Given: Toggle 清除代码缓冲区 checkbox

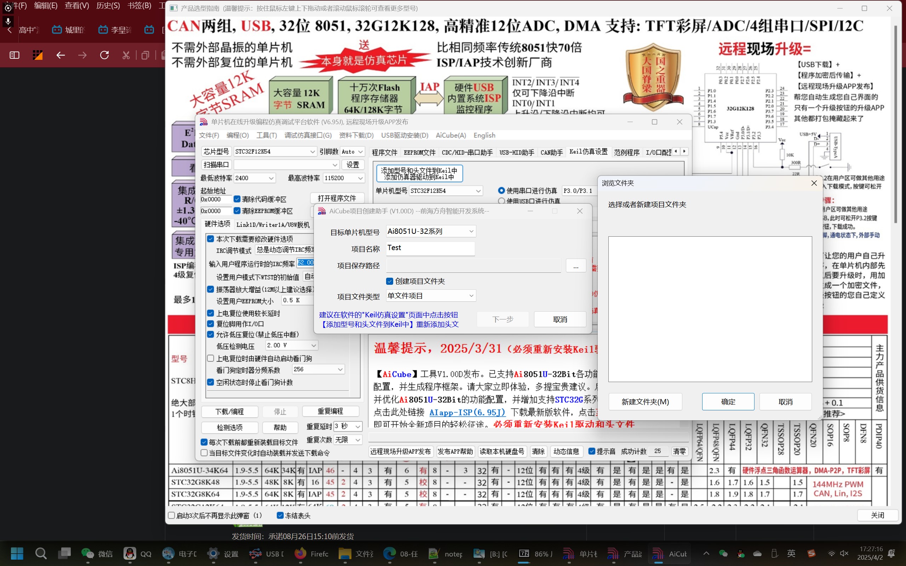Looking at the screenshot, I should pyautogui.click(x=237, y=199).
